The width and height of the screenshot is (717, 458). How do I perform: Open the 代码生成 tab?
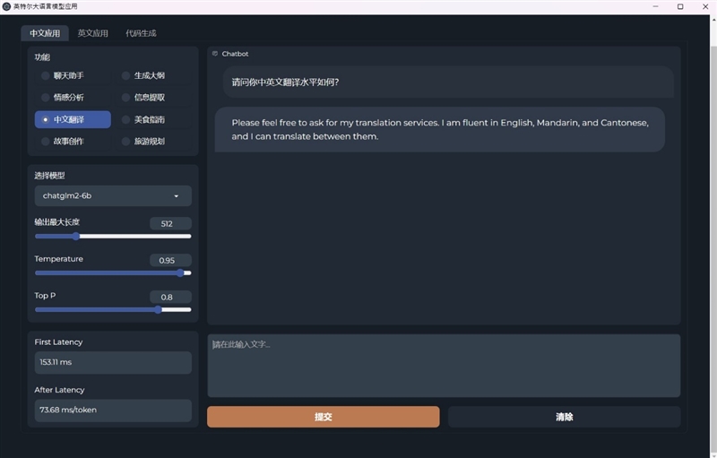tap(141, 33)
